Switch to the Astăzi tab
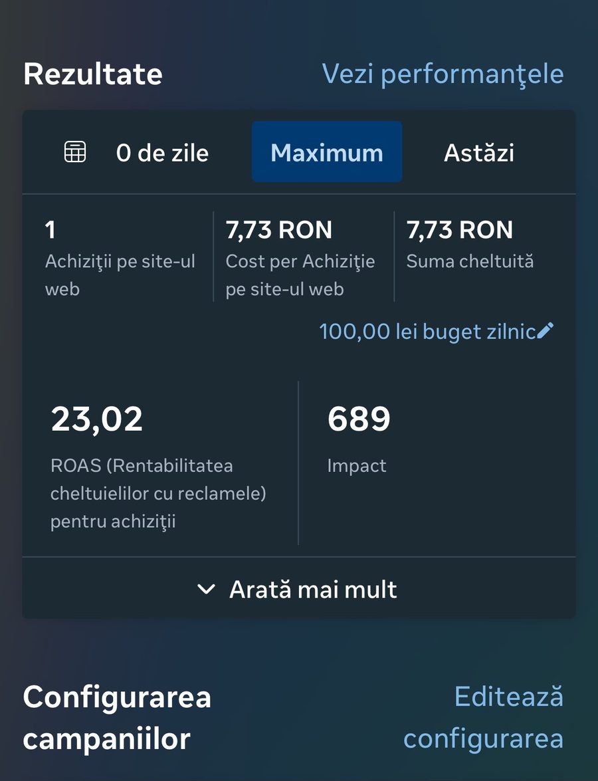The height and width of the screenshot is (781, 598). pos(478,152)
